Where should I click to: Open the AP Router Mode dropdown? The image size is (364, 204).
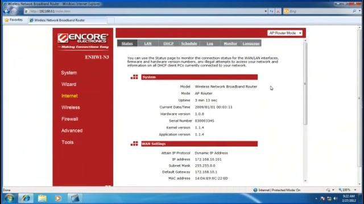click(x=284, y=33)
